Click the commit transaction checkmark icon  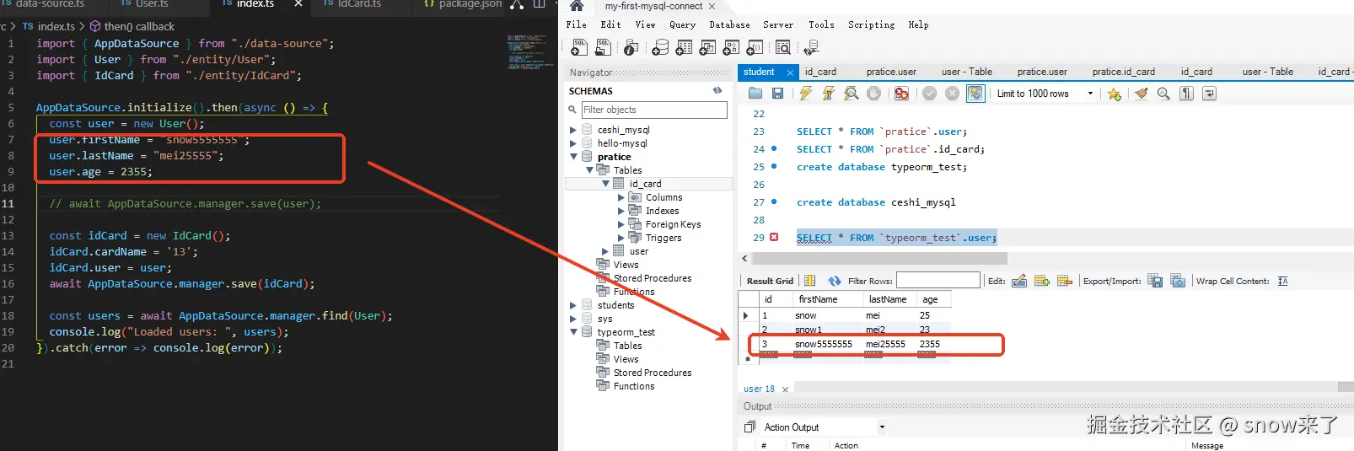(929, 94)
